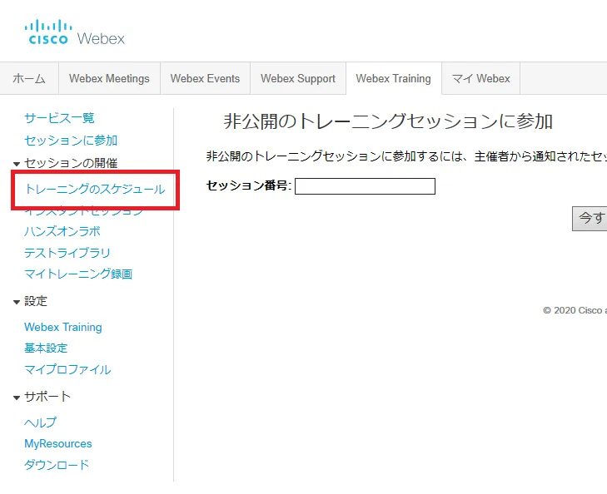Click the 基本設定 link

pyautogui.click(x=46, y=348)
